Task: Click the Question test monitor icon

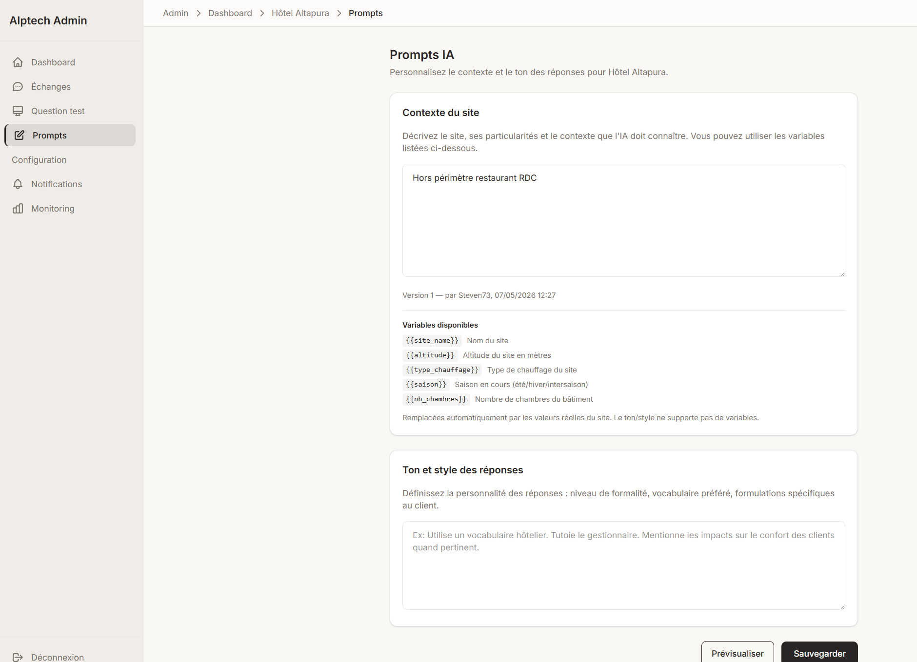Action: [x=18, y=111]
